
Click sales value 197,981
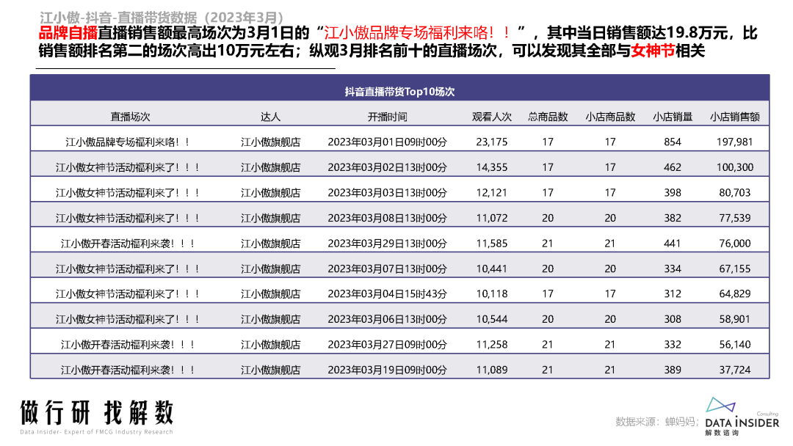pos(735,142)
